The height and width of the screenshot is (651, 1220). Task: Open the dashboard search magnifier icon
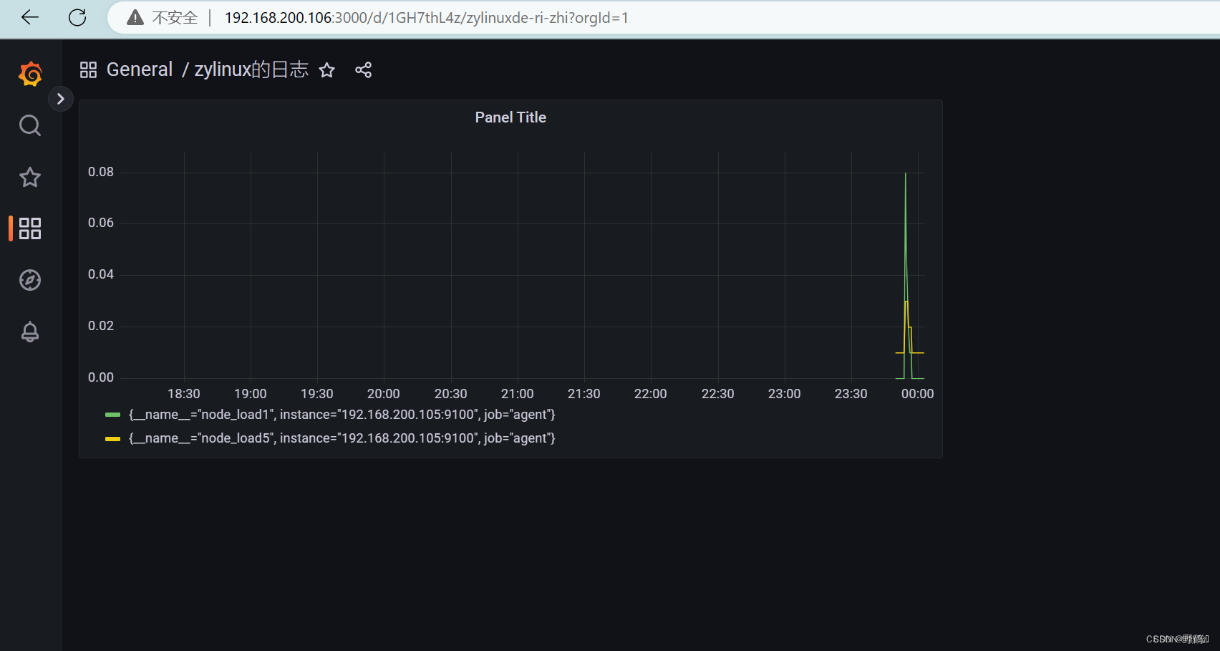click(29, 125)
